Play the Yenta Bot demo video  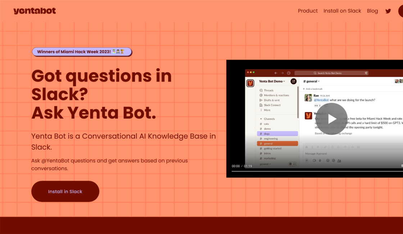pyautogui.click(x=332, y=119)
